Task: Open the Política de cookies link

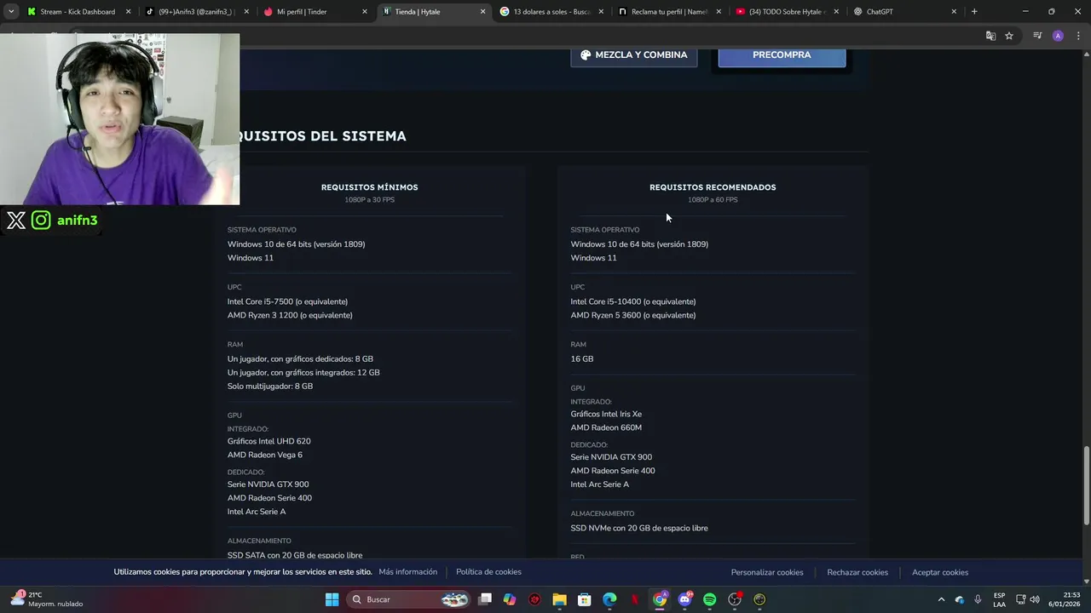Action: pyautogui.click(x=488, y=572)
